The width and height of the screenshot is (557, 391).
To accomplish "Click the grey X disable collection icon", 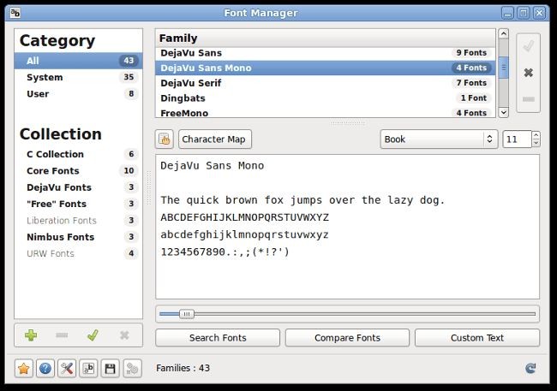I will click(x=124, y=335).
